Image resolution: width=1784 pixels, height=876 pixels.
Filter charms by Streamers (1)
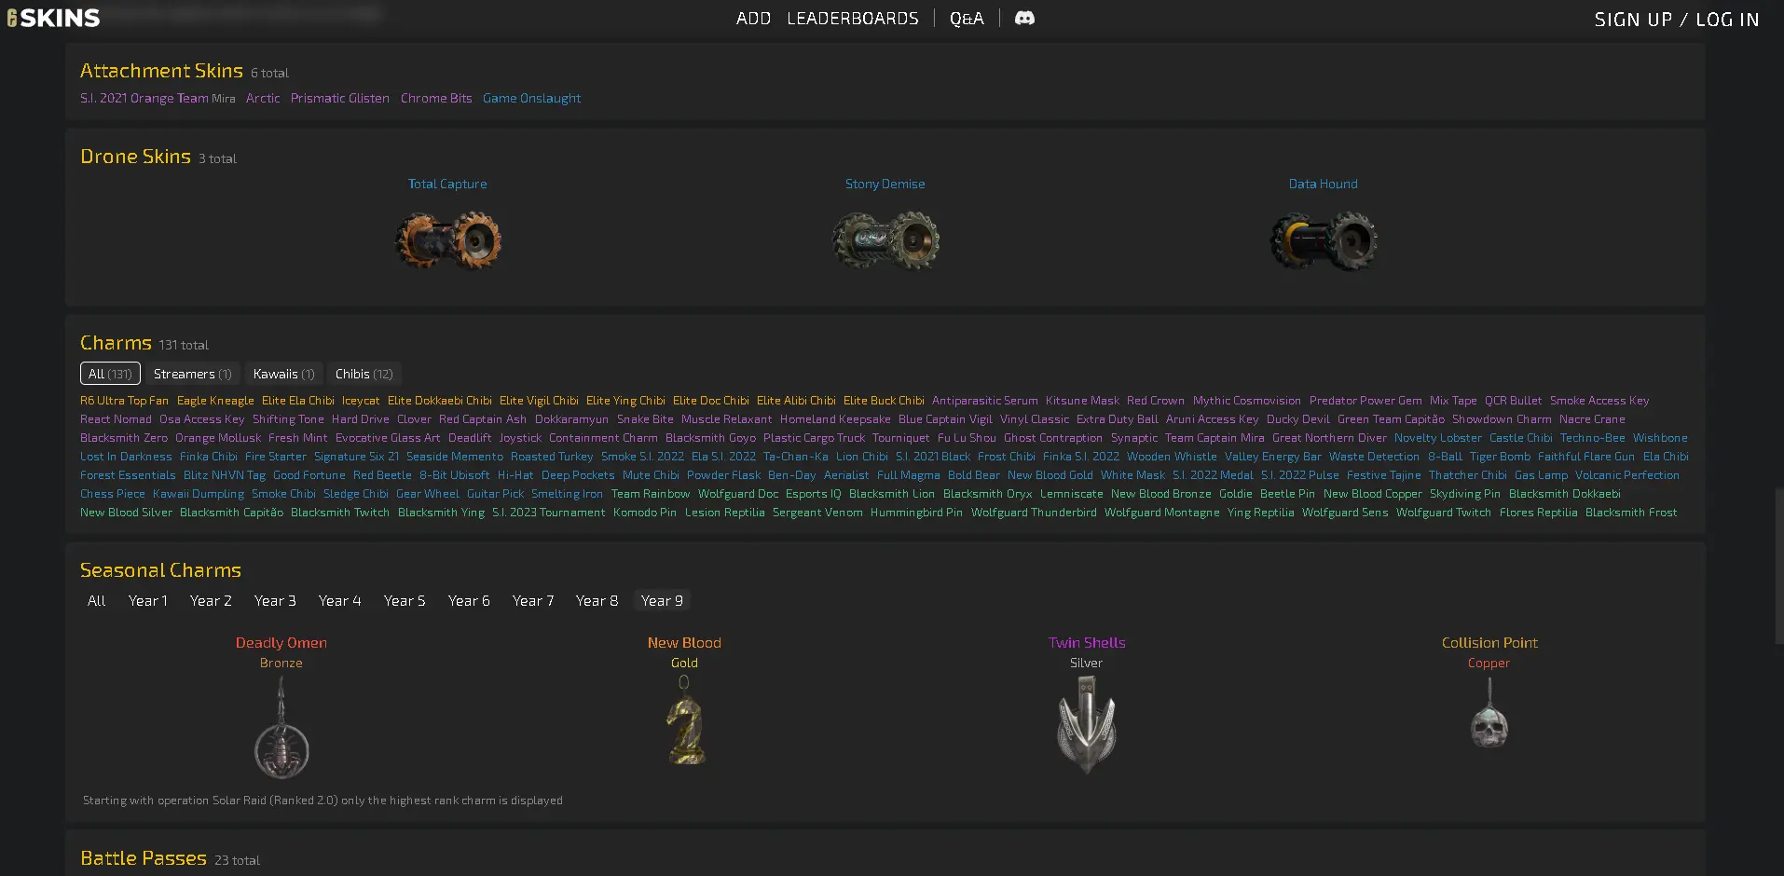pos(192,374)
